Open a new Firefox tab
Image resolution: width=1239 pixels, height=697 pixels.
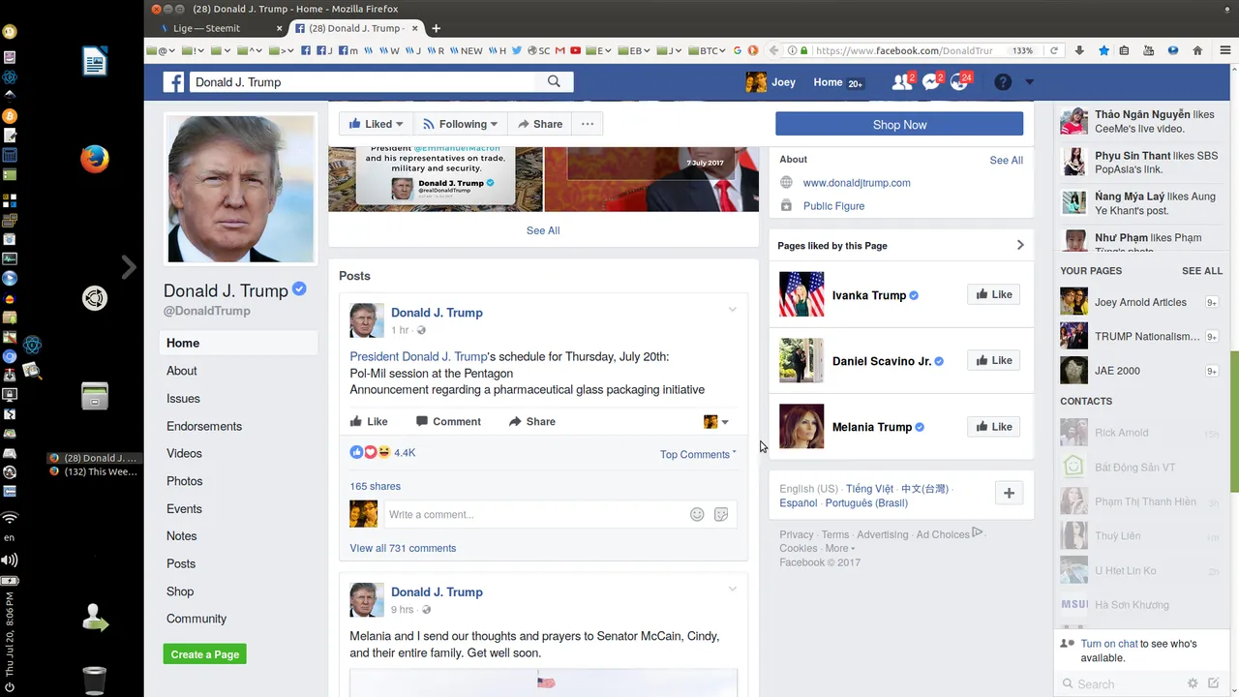(436, 28)
